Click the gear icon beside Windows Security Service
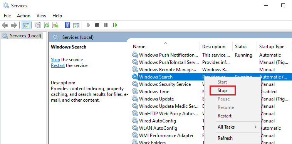Image resolution: width=292 pixels, height=144 pixels. (x=135, y=84)
